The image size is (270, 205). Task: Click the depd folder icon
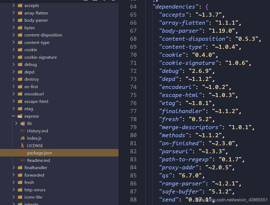pyautogui.click(x=20, y=72)
